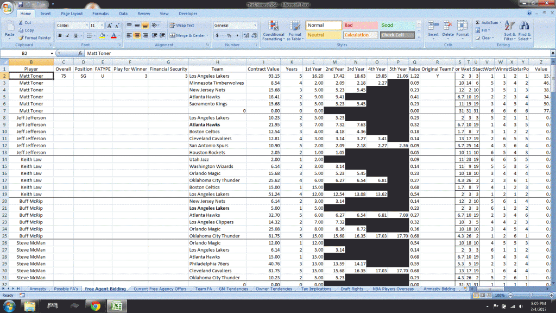This screenshot has width=556, height=313.
Task: Click the Office button
Action: [x=7, y=7]
